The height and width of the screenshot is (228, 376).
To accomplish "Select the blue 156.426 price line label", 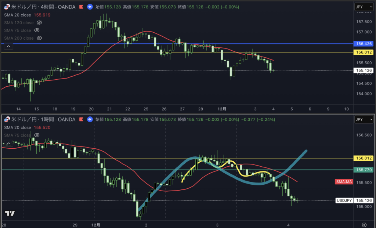I will (364, 44).
